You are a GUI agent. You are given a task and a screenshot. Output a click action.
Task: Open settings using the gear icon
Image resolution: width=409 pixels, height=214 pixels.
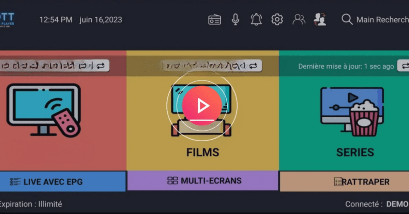(x=277, y=19)
